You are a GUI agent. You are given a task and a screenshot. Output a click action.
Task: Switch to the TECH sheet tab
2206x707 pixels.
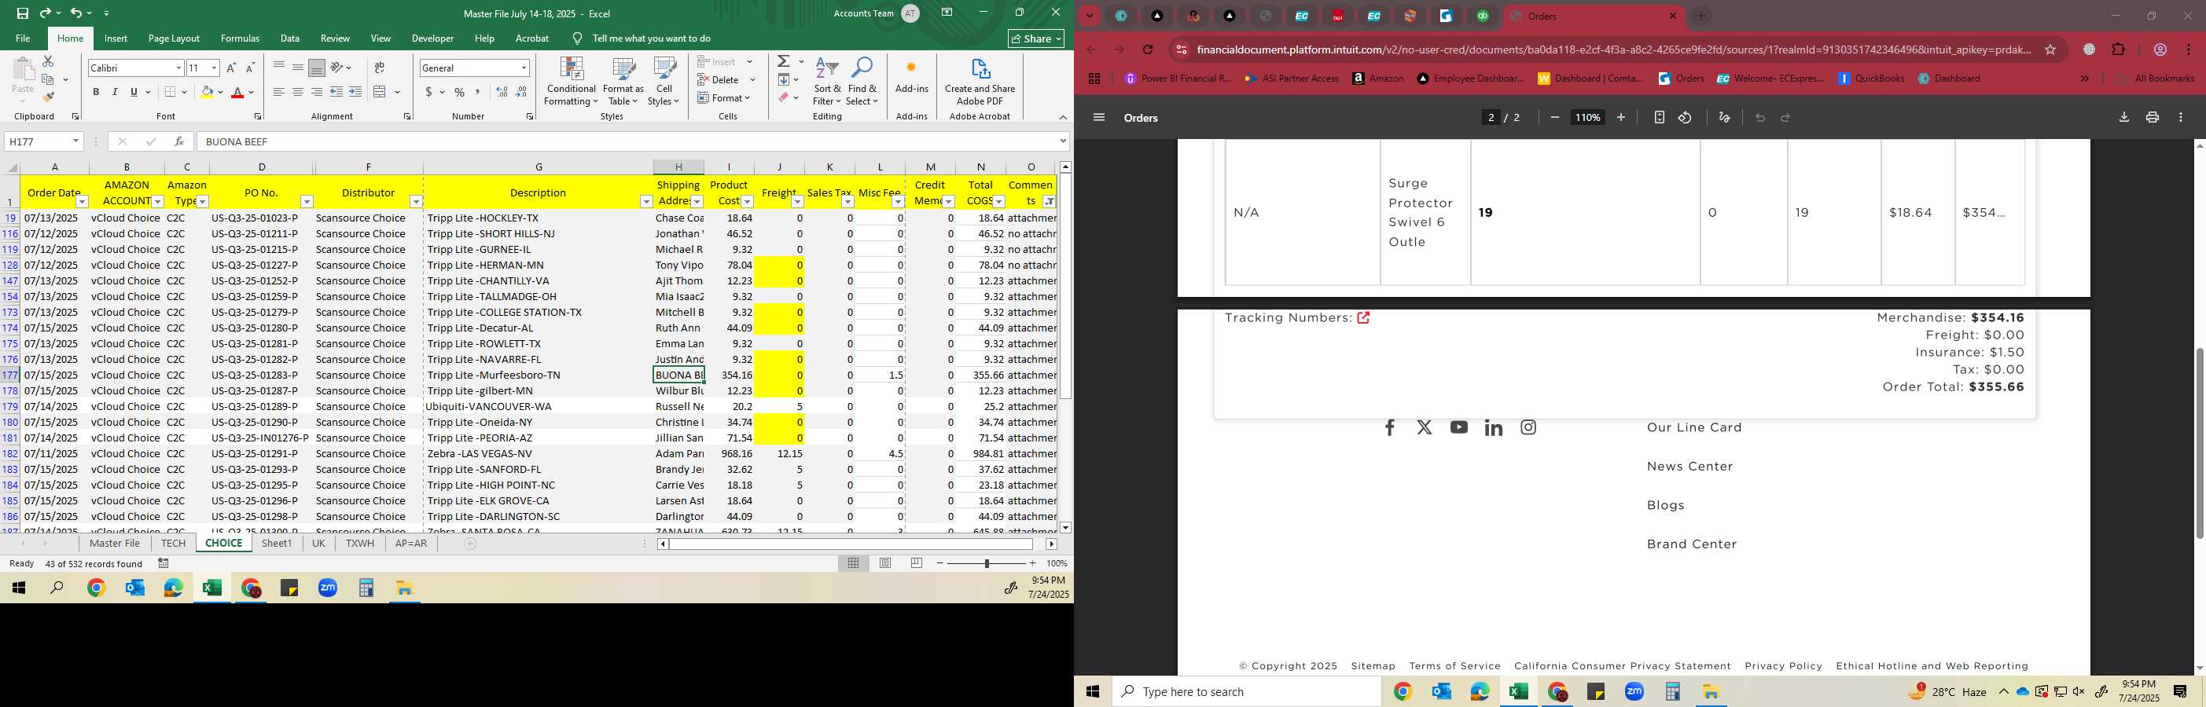173,544
